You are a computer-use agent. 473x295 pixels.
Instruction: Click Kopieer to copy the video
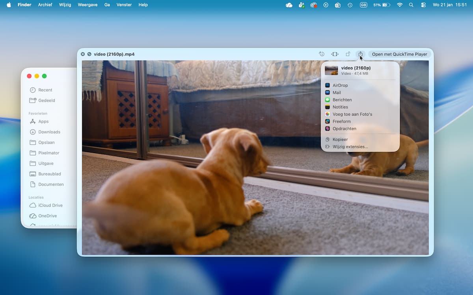[340, 139]
